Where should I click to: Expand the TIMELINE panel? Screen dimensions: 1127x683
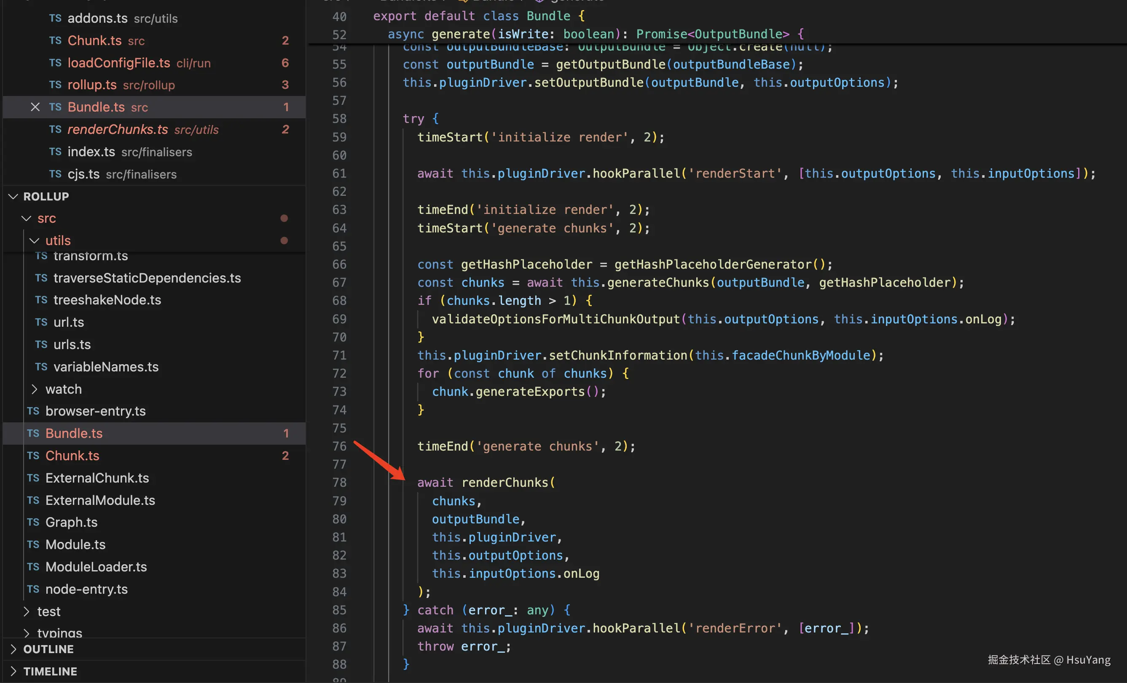[13, 671]
